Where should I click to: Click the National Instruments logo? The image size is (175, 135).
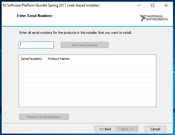point(154,18)
